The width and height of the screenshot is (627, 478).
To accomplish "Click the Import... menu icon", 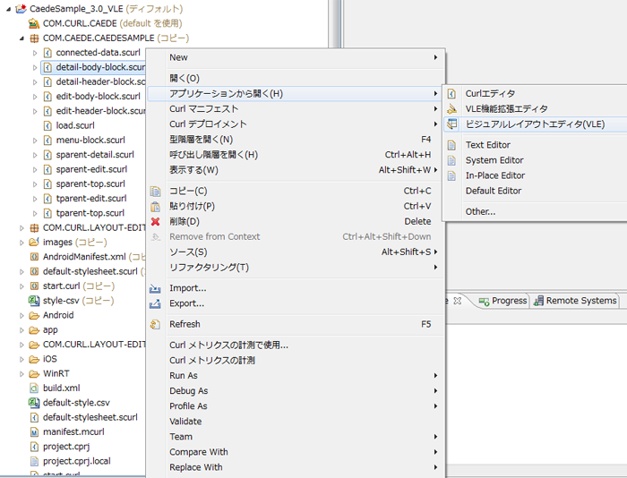I will [156, 288].
